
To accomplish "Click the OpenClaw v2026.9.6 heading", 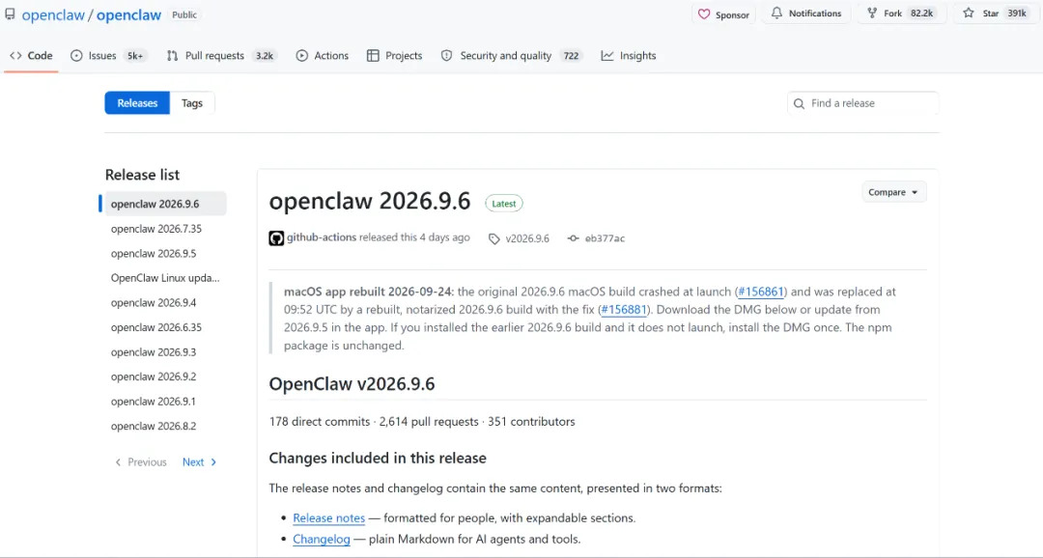I will pyautogui.click(x=352, y=384).
